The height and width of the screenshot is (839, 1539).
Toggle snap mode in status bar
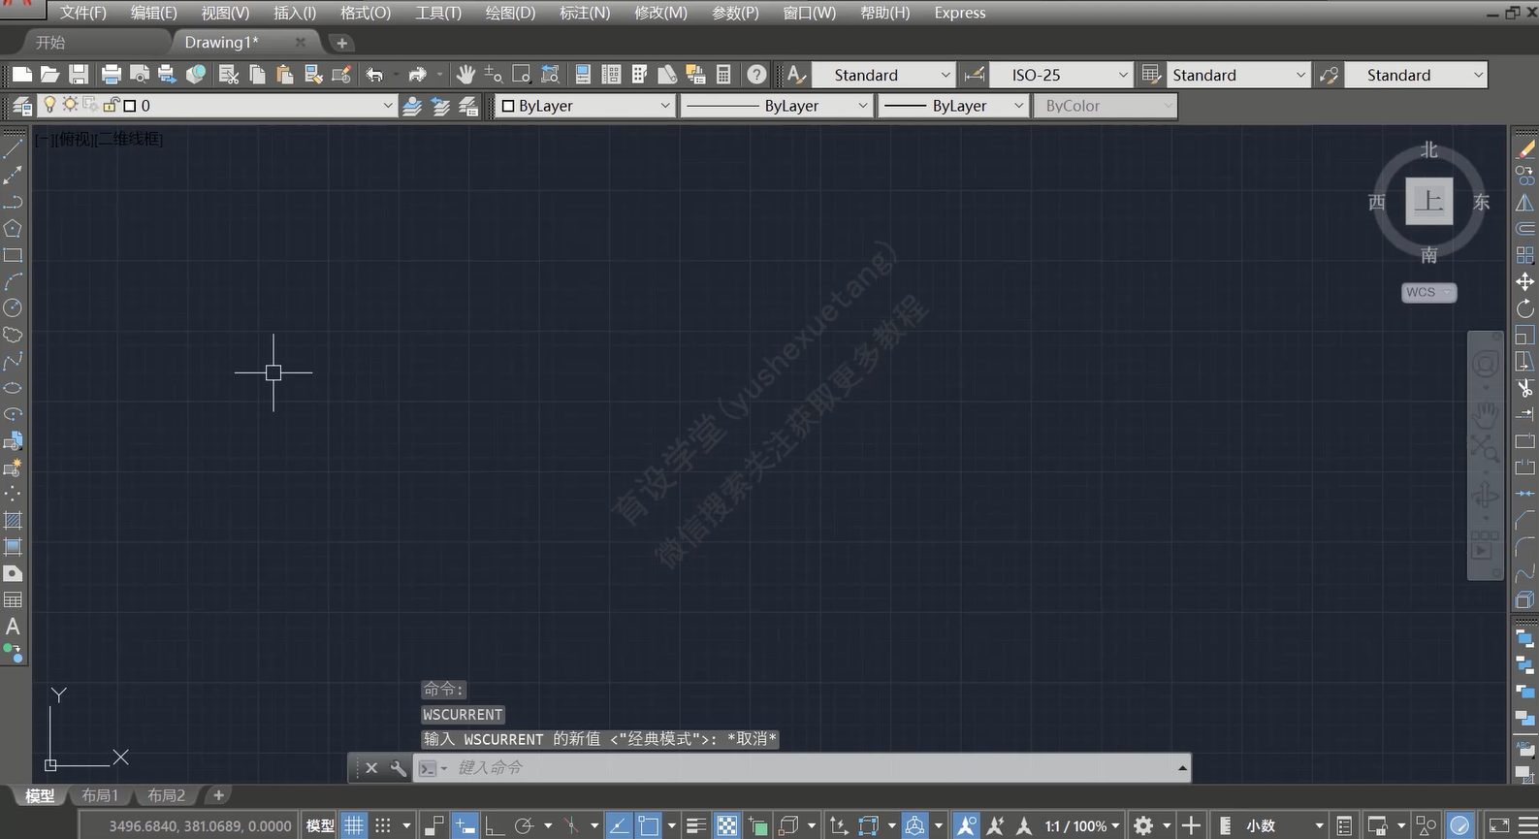(x=383, y=825)
